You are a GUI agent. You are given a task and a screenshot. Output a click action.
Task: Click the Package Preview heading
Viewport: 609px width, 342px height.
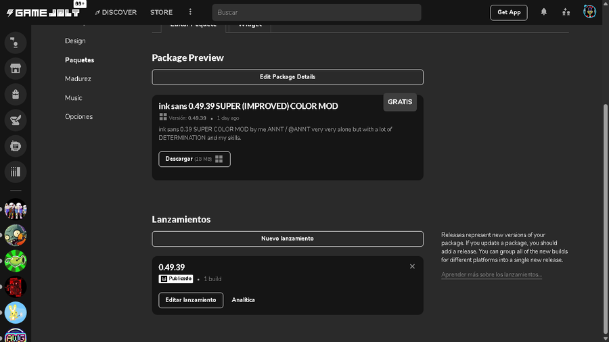187,57
